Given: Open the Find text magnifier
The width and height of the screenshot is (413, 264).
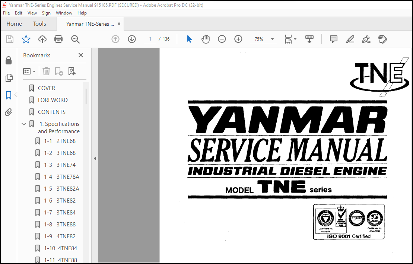Looking at the screenshot, I should [75, 39].
